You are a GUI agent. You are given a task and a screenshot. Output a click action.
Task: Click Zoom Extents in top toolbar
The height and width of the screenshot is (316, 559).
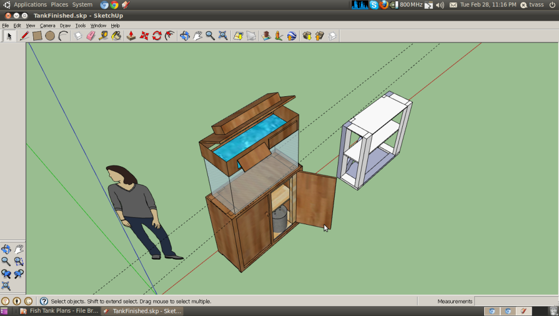pyautogui.click(x=223, y=36)
